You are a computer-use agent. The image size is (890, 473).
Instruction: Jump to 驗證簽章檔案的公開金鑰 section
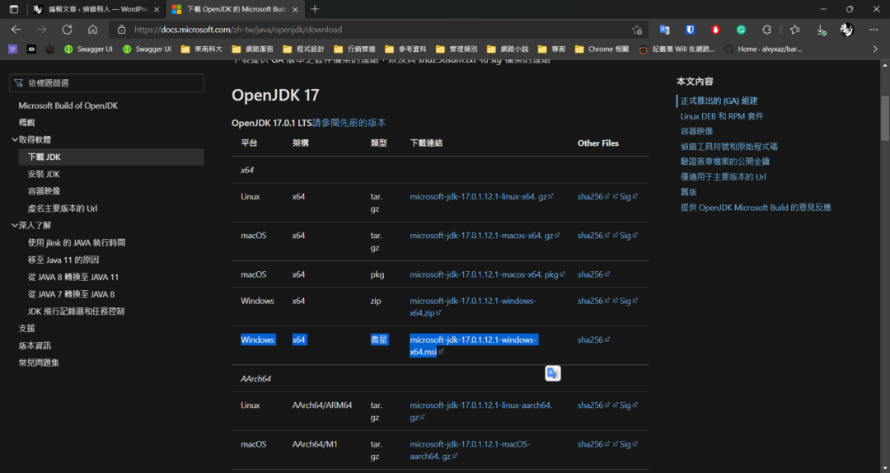click(725, 162)
